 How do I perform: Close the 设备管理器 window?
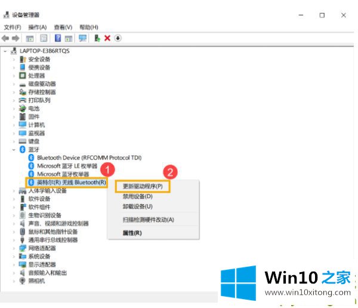click(344, 15)
